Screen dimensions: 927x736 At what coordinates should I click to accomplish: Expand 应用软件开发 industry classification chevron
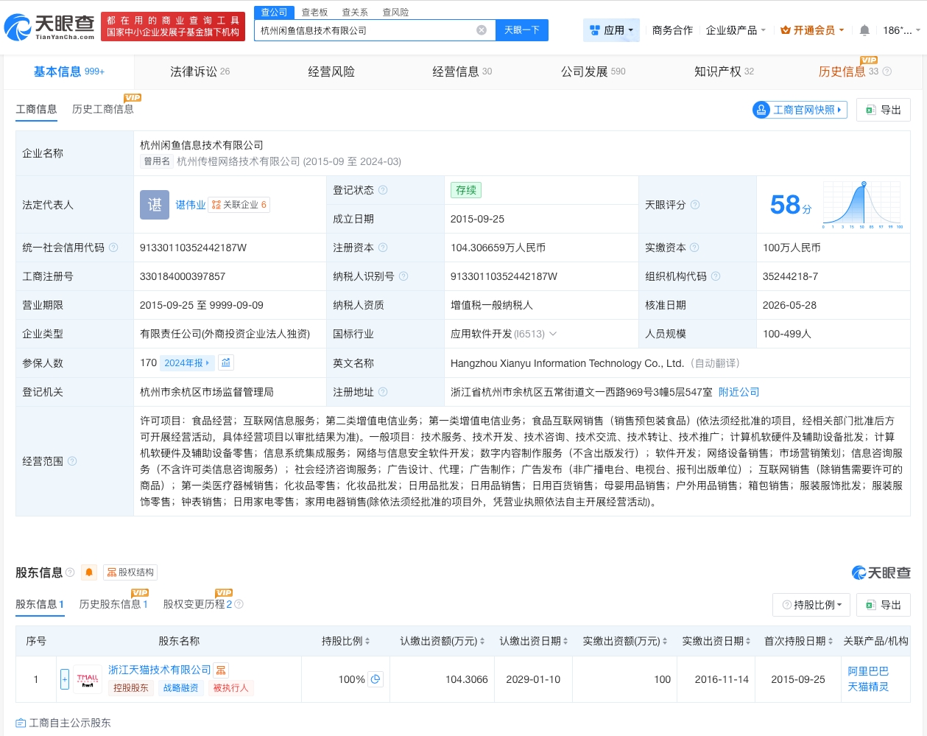tap(553, 334)
